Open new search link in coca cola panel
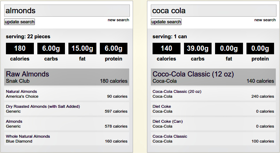The image size is (280, 153). tap(265, 20)
